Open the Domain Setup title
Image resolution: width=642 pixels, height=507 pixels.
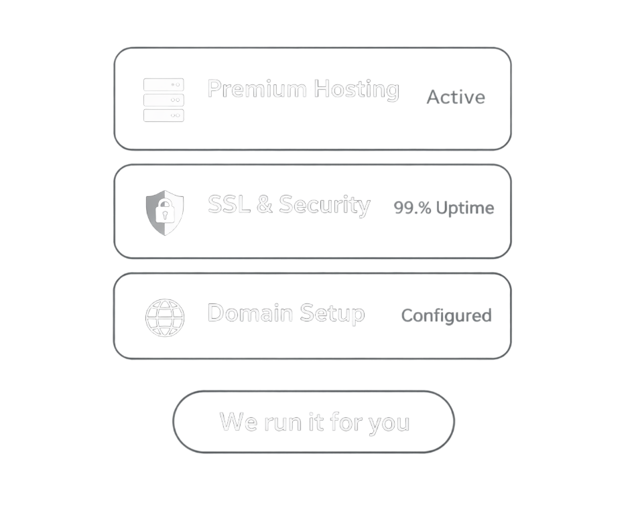point(286,314)
